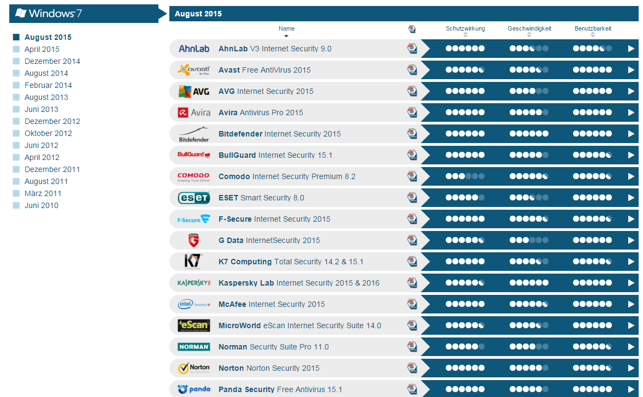Expand ESET row with arrow
This screenshot has width=643, height=397.
point(630,198)
